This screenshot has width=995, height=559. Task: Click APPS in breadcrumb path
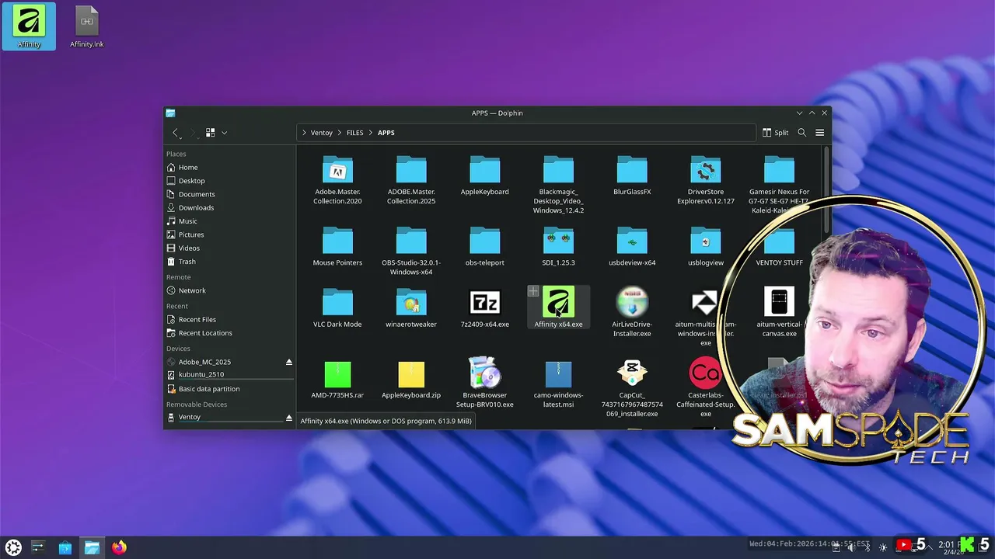point(386,133)
